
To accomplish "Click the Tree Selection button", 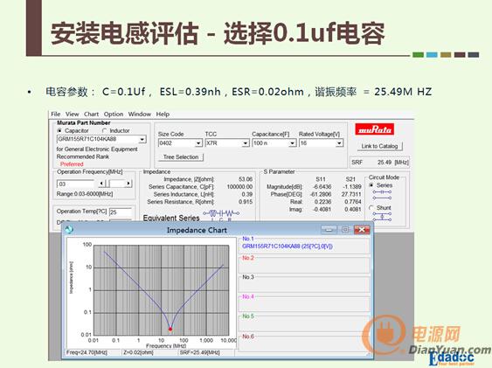I will click(x=181, y=157).
